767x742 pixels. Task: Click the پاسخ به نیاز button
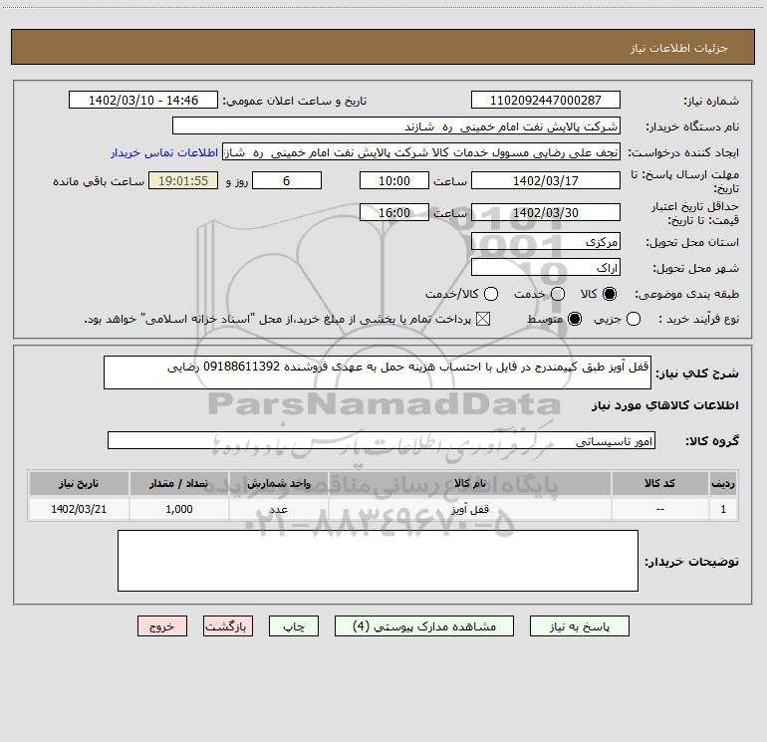[x=580, y=626]
